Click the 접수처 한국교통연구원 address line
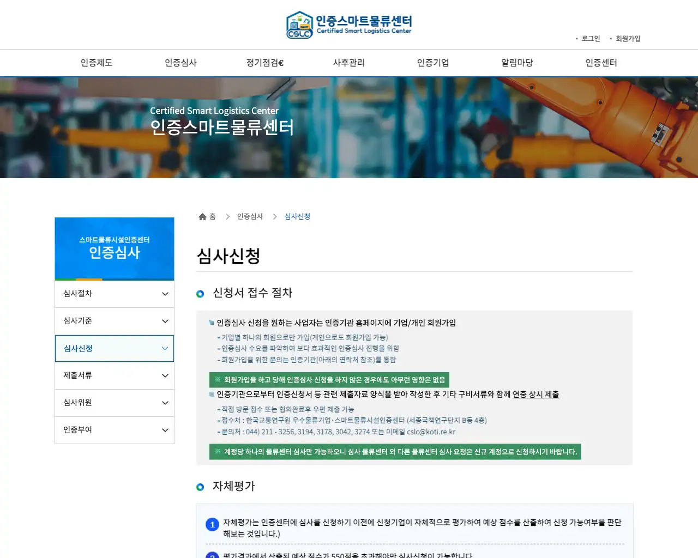This screenshot has width=698, height=558. click(352, 420)
